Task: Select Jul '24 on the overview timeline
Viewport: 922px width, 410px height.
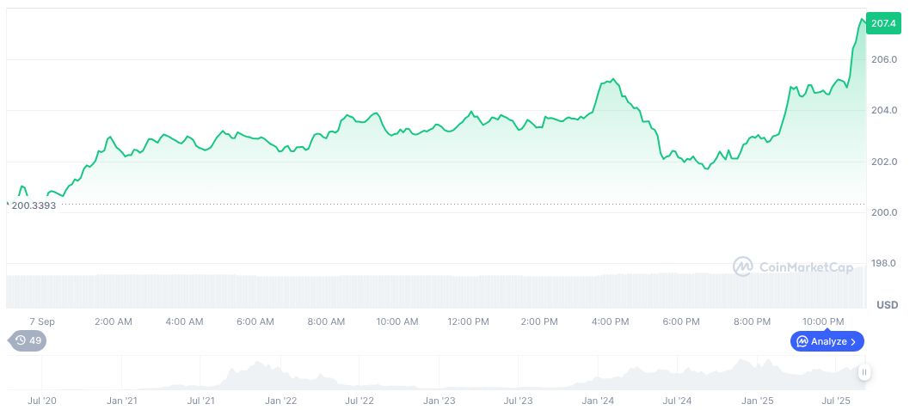Action: (677, 401)
